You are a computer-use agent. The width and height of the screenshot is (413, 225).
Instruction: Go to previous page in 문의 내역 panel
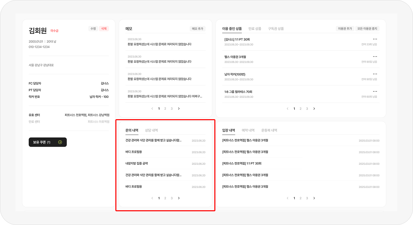(152, 198)
